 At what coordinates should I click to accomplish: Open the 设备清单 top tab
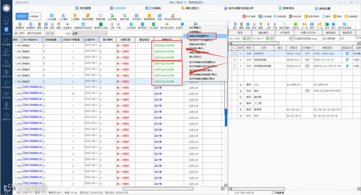point(118,8)
